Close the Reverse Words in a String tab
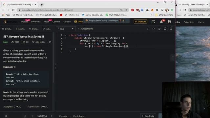Image resolution: width=210 pixels, height=118 pixels. 36,5
